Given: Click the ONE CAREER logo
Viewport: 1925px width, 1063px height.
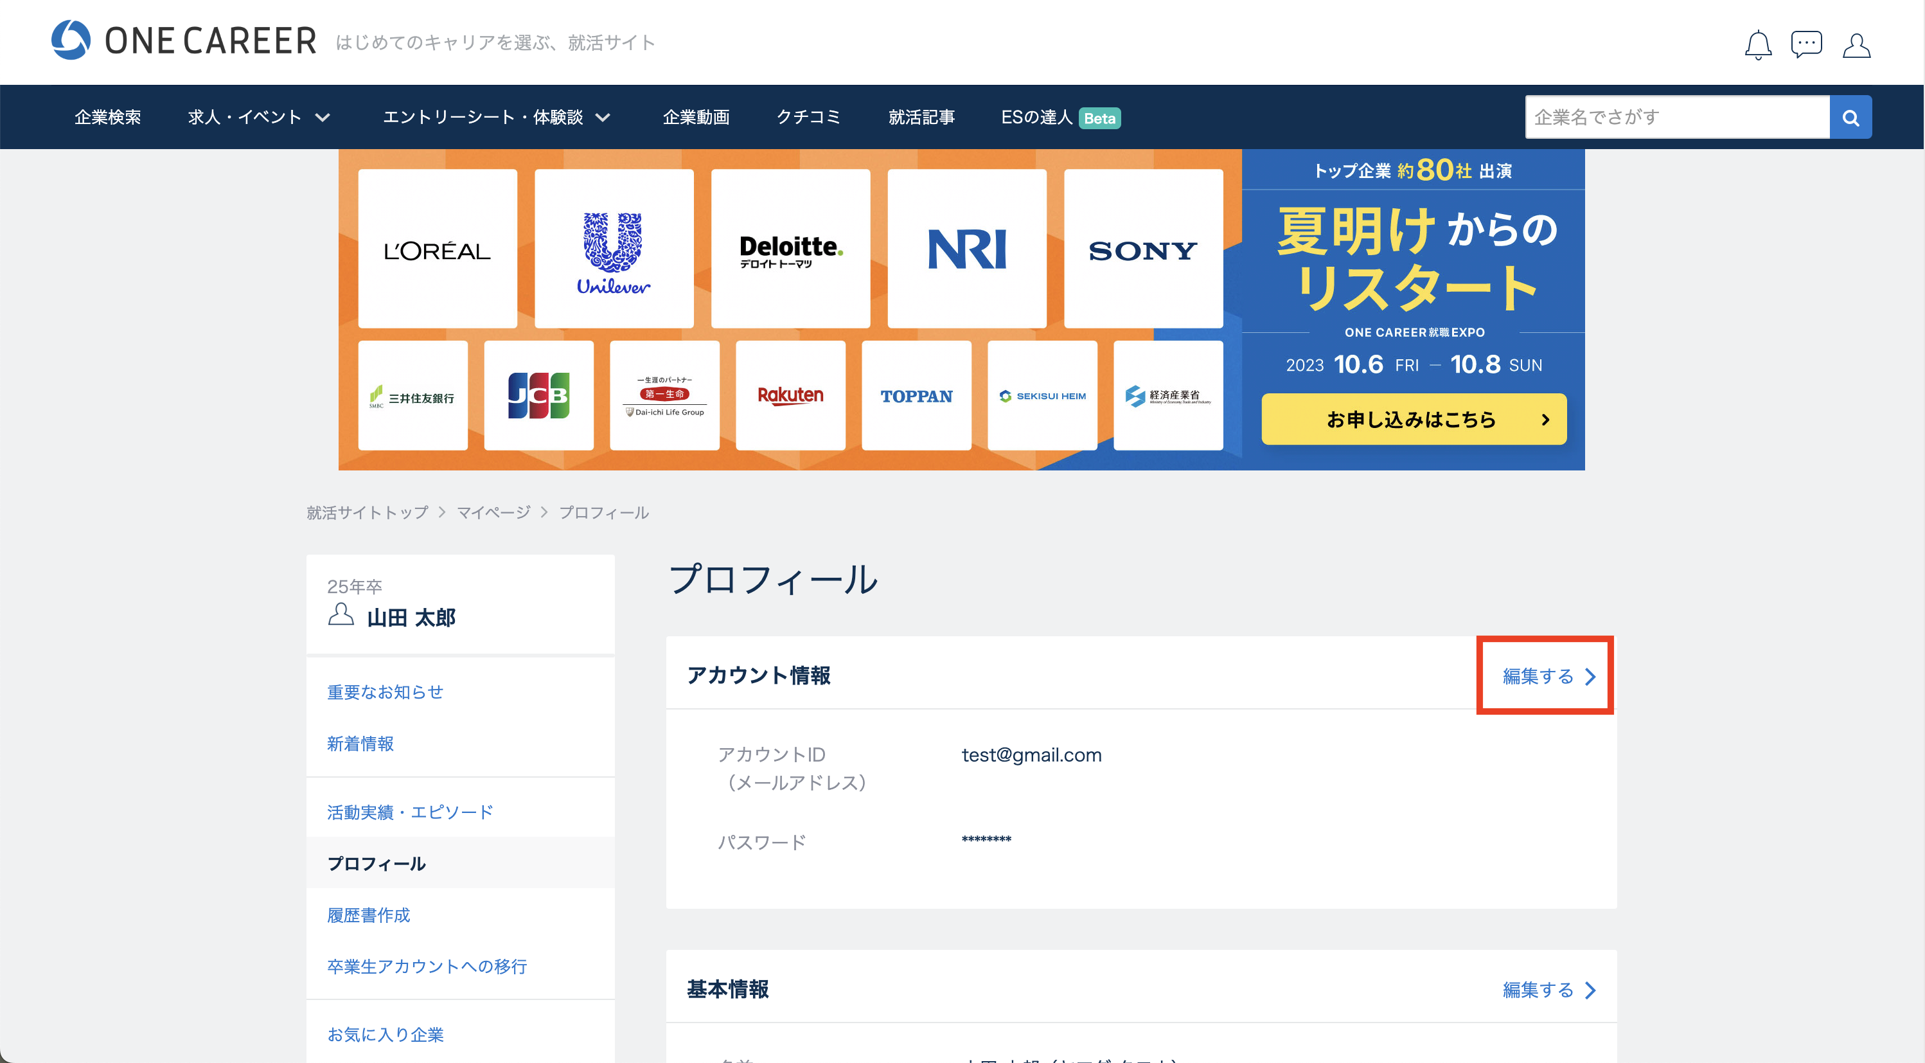Looking at the screenshot, I should pos(184,40).
